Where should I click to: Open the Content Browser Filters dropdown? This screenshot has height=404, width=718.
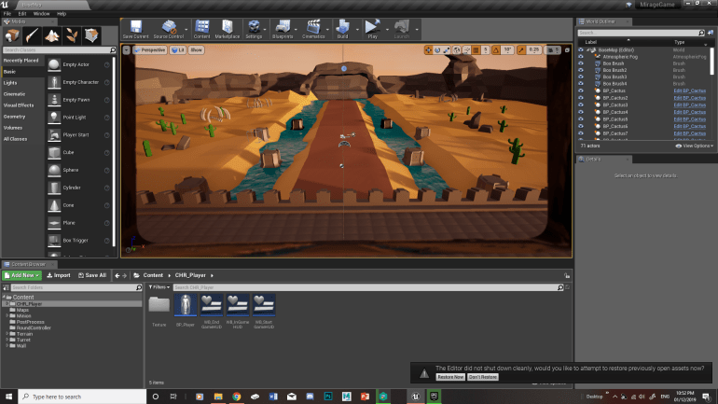pyautogui.click(x=159, y=287)
